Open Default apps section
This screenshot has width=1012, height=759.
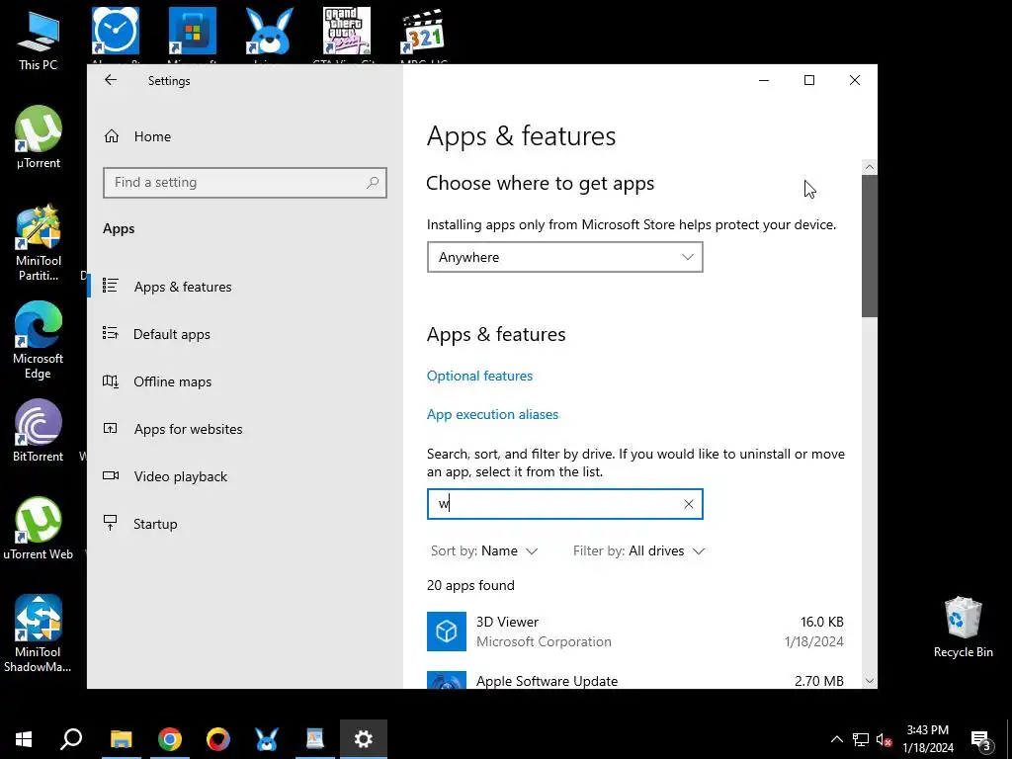point(172,334)
